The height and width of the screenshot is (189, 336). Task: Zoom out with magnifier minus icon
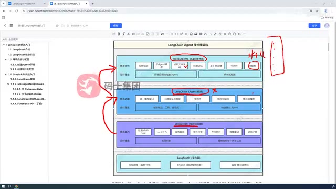(235, 34)
